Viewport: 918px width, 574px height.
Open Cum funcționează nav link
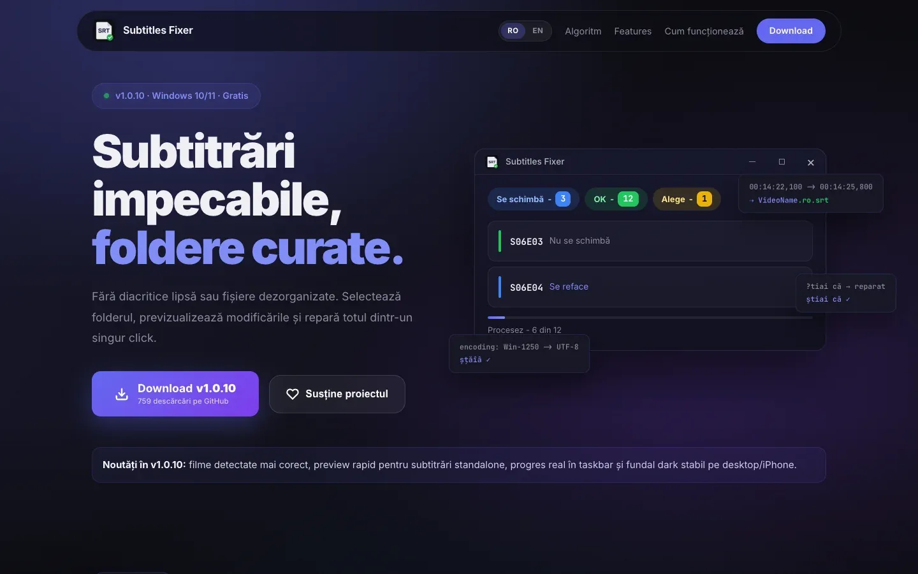tap(704, 31)
